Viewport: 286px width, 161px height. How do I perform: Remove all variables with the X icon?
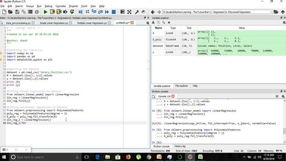[x=169, y=22]
